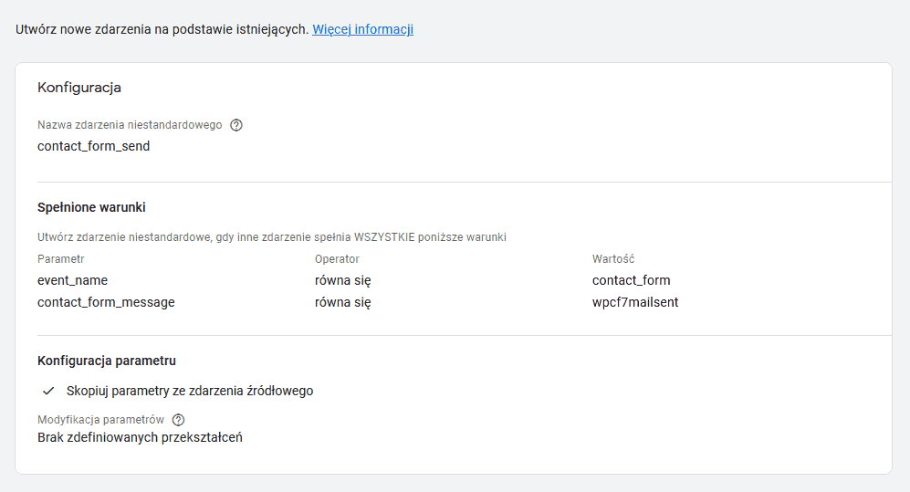
Task: Open the operator "równa się" for event_name
Action: (x=342, y=280)
